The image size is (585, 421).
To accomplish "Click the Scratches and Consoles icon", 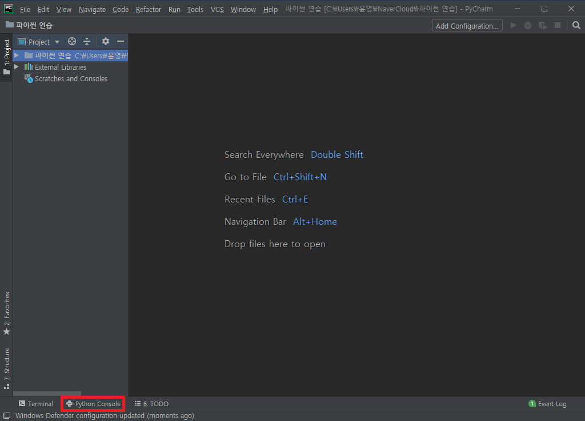I will point(29,78).
